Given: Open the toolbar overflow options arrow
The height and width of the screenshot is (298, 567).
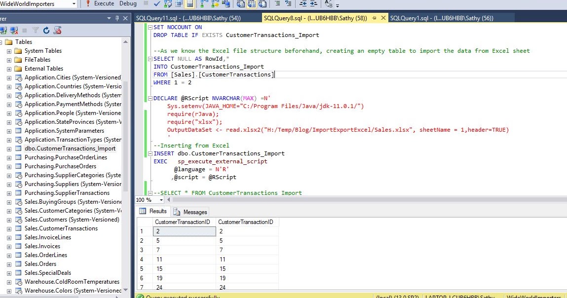Looking at the screenshot, I should tap(338, 5).
